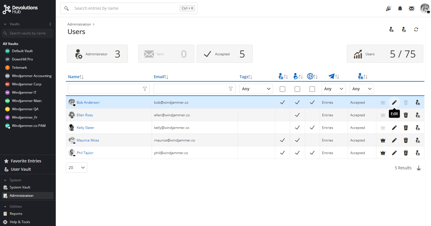This screenshot has width=431, height=226.
Task: Open the paper-plane column Any dropdown
Action: click(x=334, y=89)
